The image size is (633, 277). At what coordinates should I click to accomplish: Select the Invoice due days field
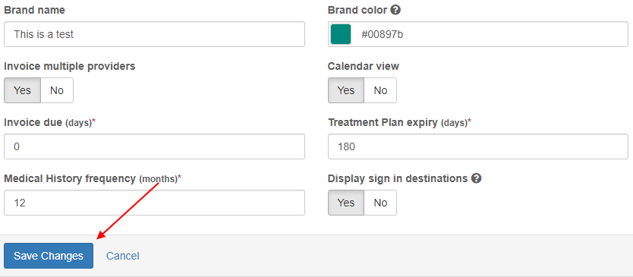click(x=154, y=146)
